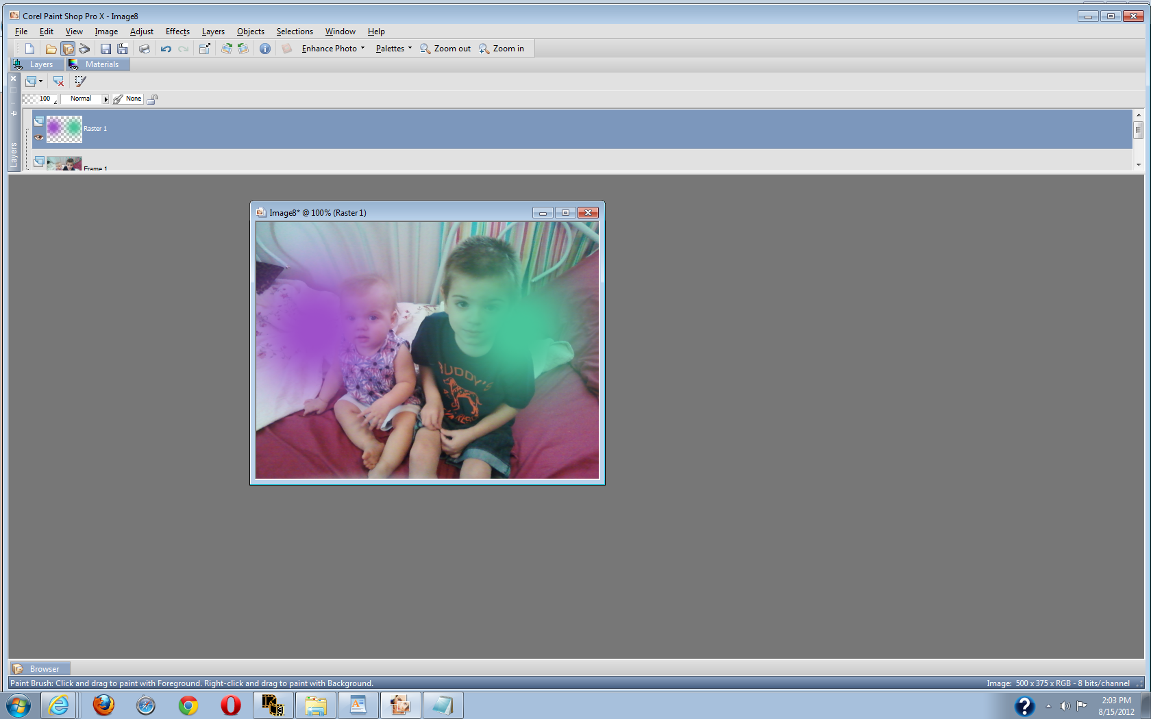Click the Zoom out button

point(445,49)
